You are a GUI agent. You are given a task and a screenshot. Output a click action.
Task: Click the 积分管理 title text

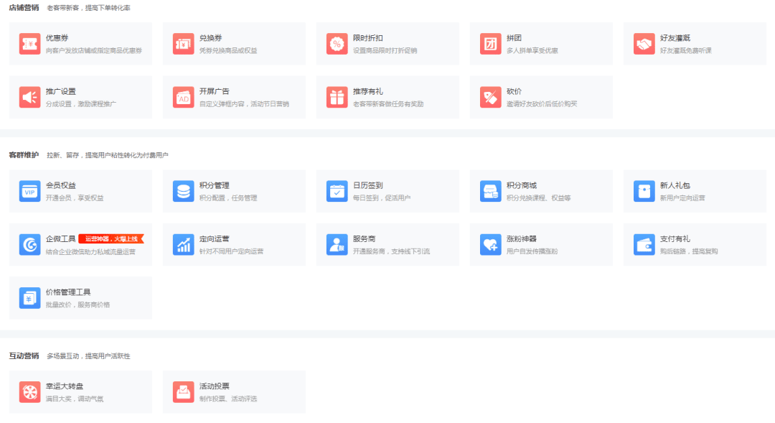click(x=215, y=185)
